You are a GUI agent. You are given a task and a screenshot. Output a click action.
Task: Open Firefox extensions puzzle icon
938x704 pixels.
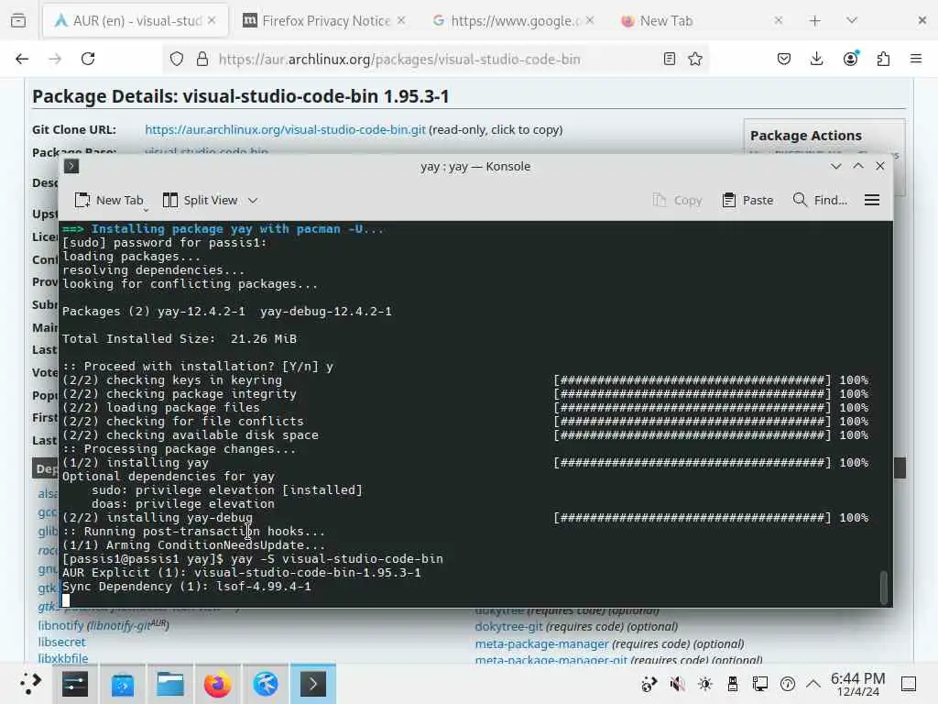[x=883, y=59]
